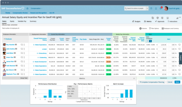The height and width of the screenshot is (107, 182).
Task: Click the export copy icon on the form title row
Action: click(x=153, y=18)
